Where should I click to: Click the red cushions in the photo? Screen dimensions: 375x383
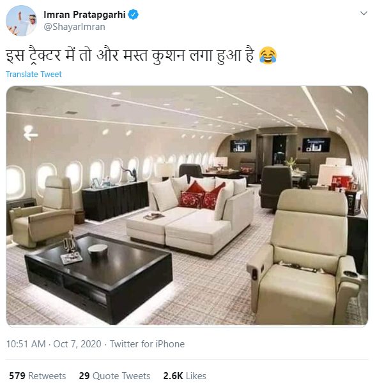[x=201, y=196]
